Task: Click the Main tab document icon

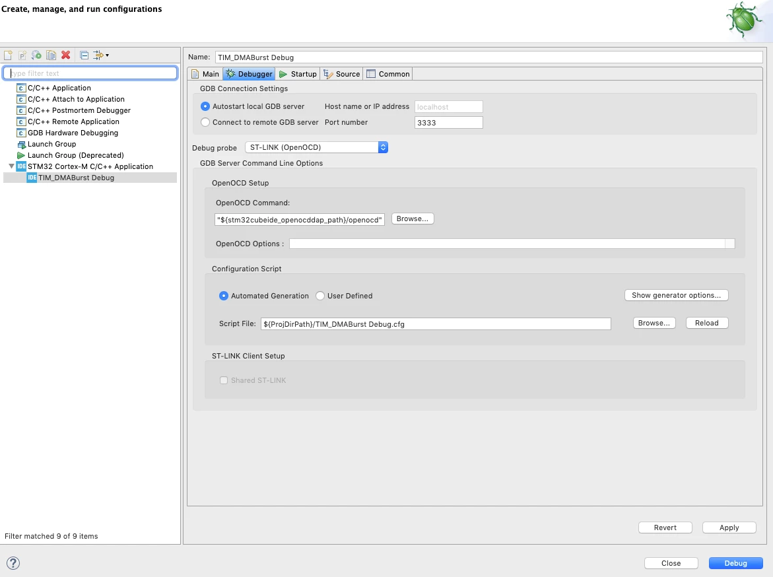Action: tap(195, 74)
